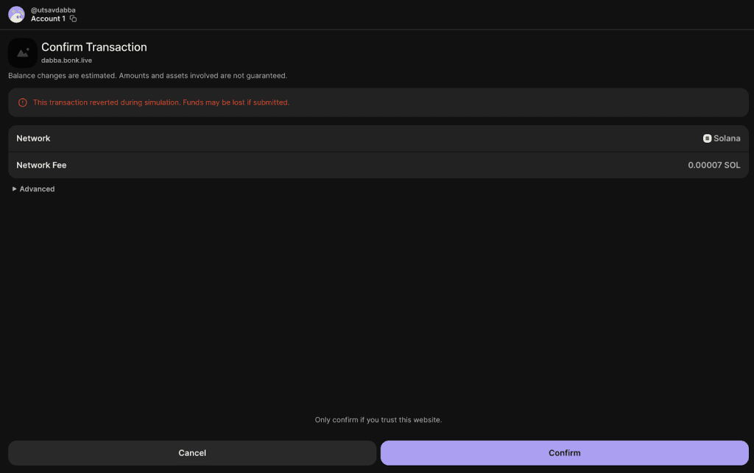Click the account avatar icon
Viewport: 754px width, 473px height.
pos(16,14)
